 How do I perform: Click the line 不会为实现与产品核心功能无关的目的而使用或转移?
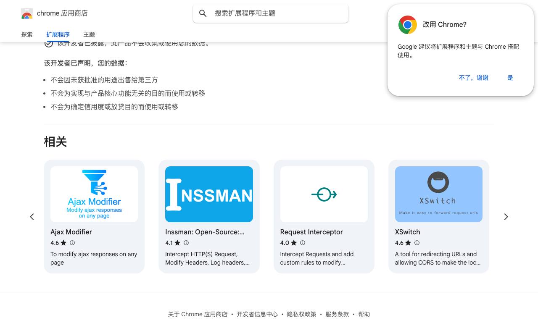pos(128,93)
